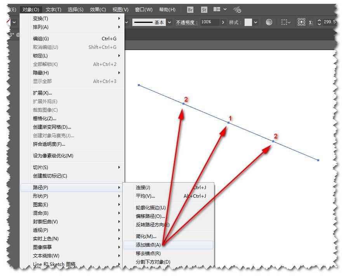Click the recolor artwork wheel icon
The height and width of the screenshot is (276, 344).
(269, 22)
